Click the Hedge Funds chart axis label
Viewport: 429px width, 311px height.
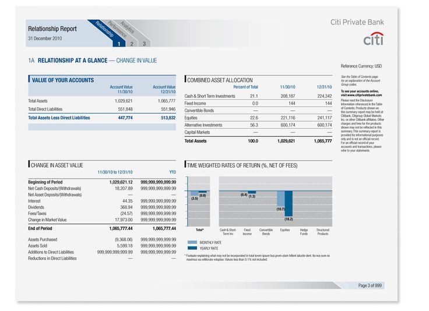point(304,232)
